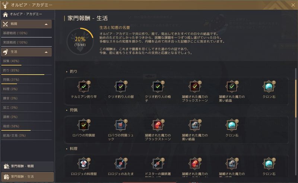Click the ロバウの狩猟リュック icon
Viewport: 298px width, 183px height.
[121, 125]
